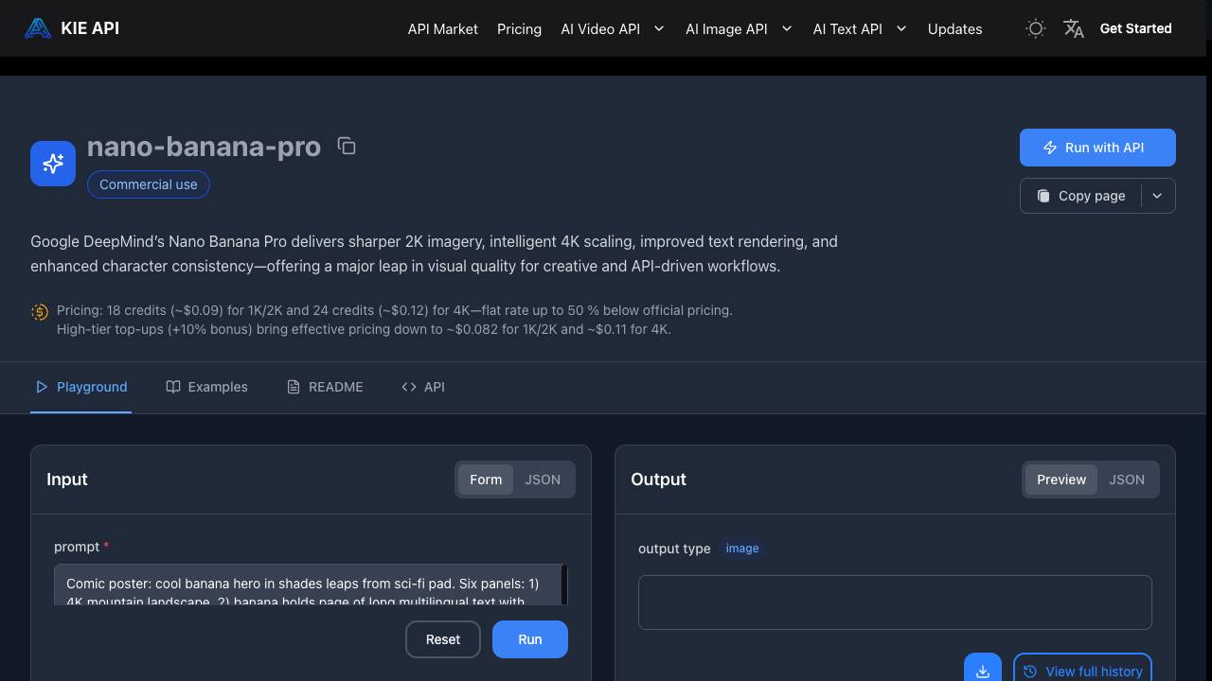Click the KIE API brand text
This screenshot has width=1212, height=681.
pyautogui.click(x=90, y=28)
